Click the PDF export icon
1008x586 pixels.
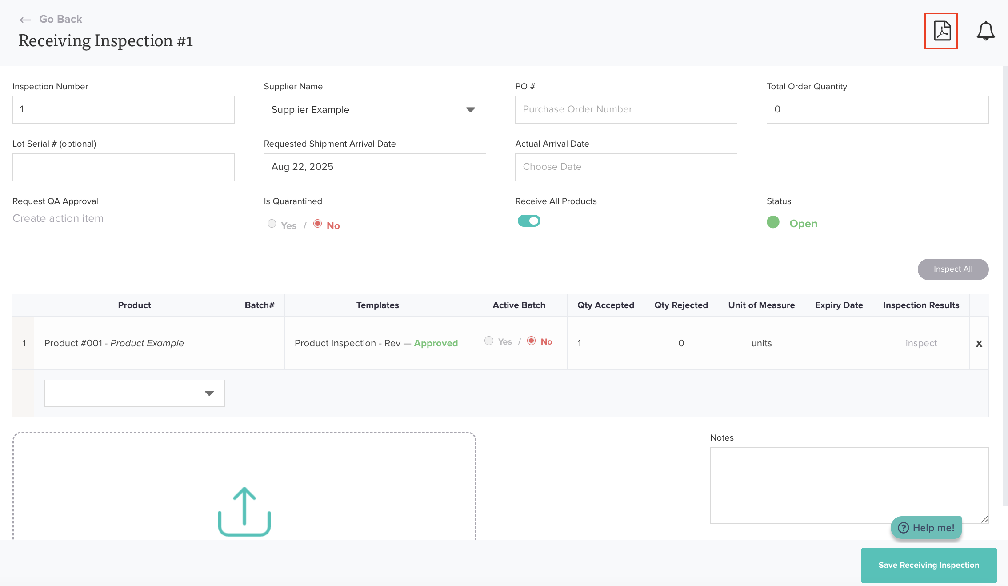pyautogui.click(x=941, y=31)
